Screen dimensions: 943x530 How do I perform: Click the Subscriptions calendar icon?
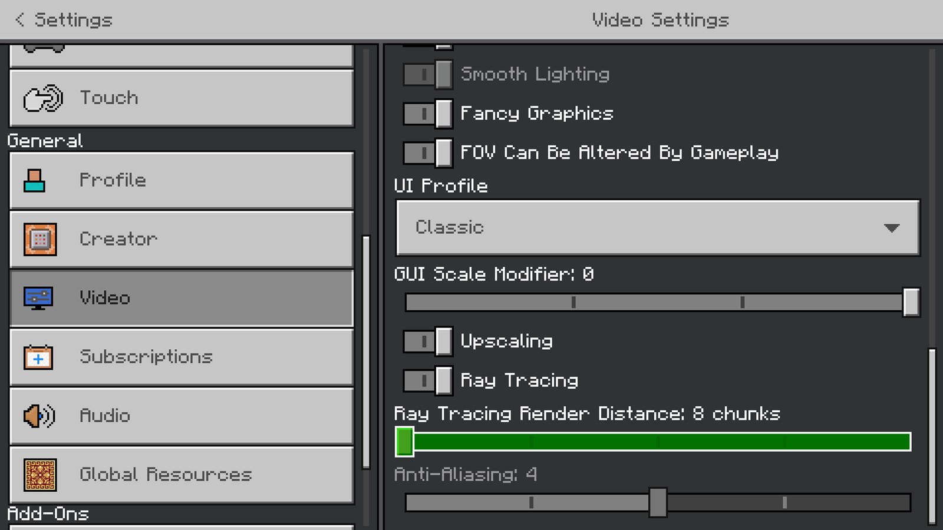[x=38, y=357]
